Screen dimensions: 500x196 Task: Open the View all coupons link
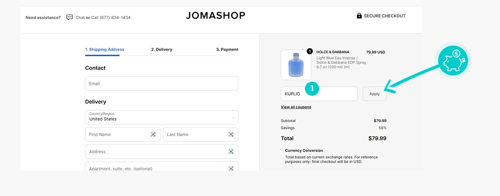(x=296, y=107)
